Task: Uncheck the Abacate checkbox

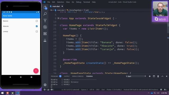Action: [x=37, y=26]
